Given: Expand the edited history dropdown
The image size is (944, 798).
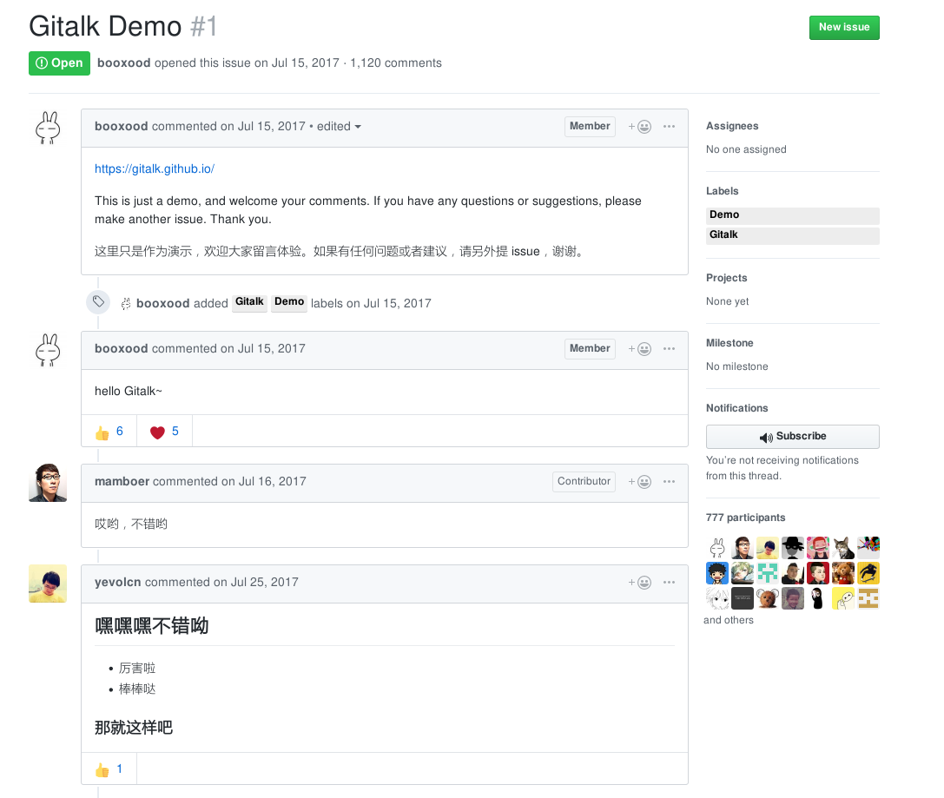Looking at the screenshot, I should click(339, 127).
